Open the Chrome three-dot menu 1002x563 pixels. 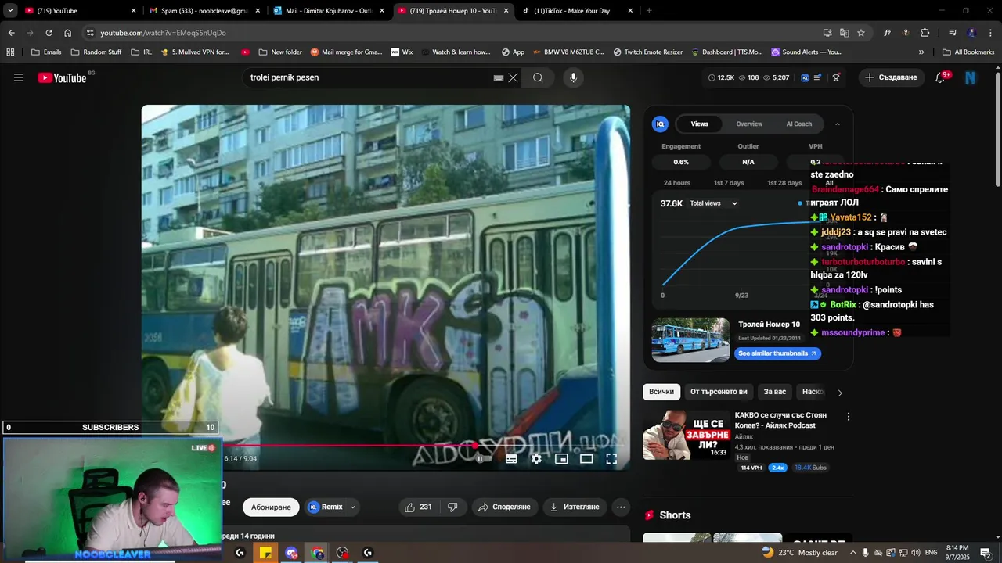(989, 33)
